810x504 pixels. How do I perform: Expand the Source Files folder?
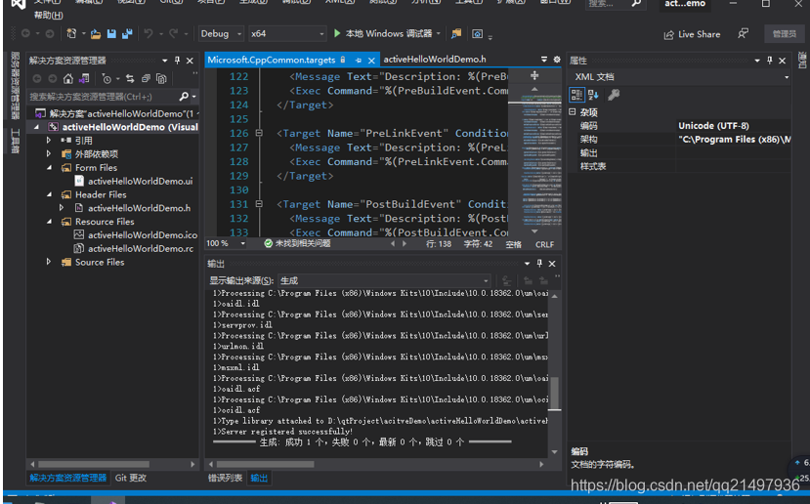[50, 263]
